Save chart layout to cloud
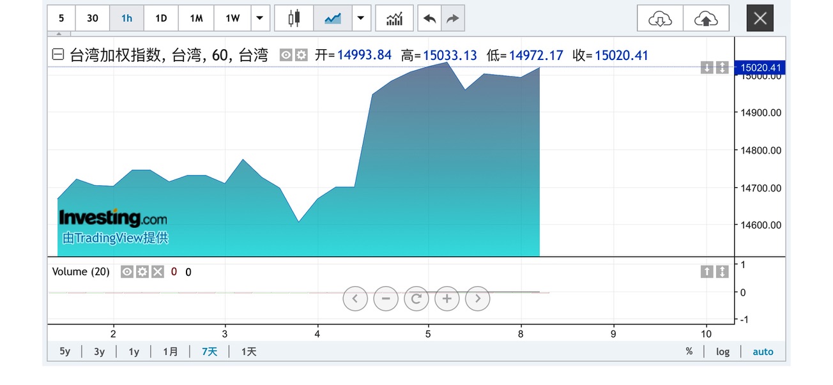This screenshot has width=833, height=385. pos(706,19)
